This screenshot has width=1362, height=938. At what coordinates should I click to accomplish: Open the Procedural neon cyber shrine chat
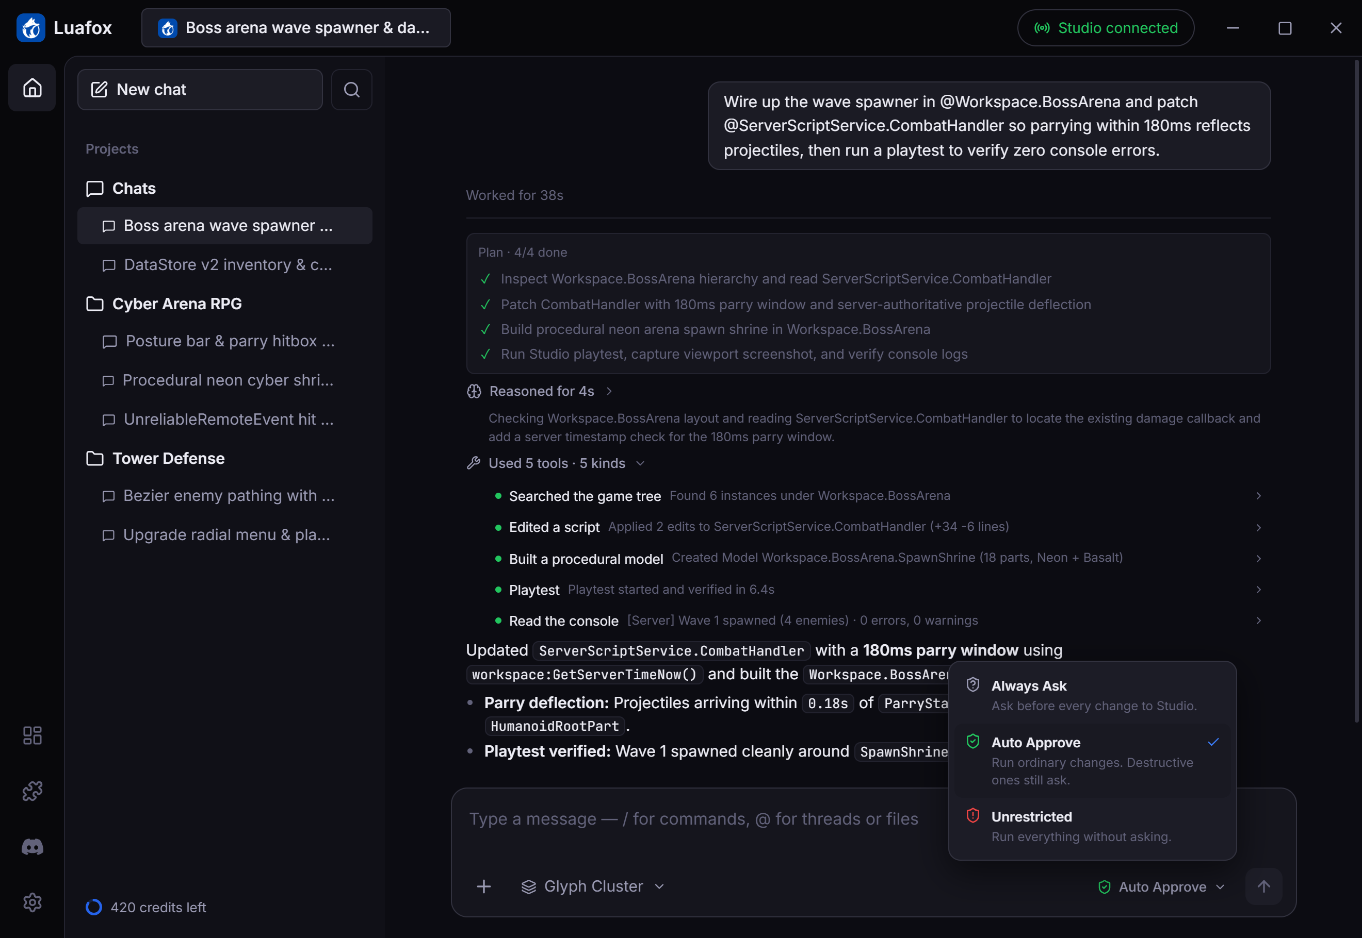(225, 380)
